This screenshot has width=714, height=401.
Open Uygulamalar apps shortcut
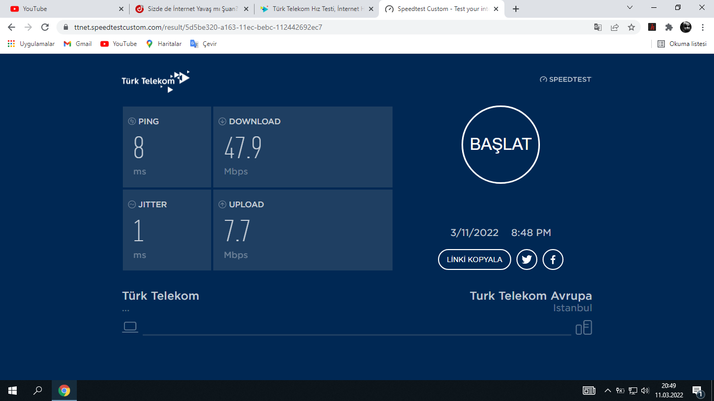(31, 44)
